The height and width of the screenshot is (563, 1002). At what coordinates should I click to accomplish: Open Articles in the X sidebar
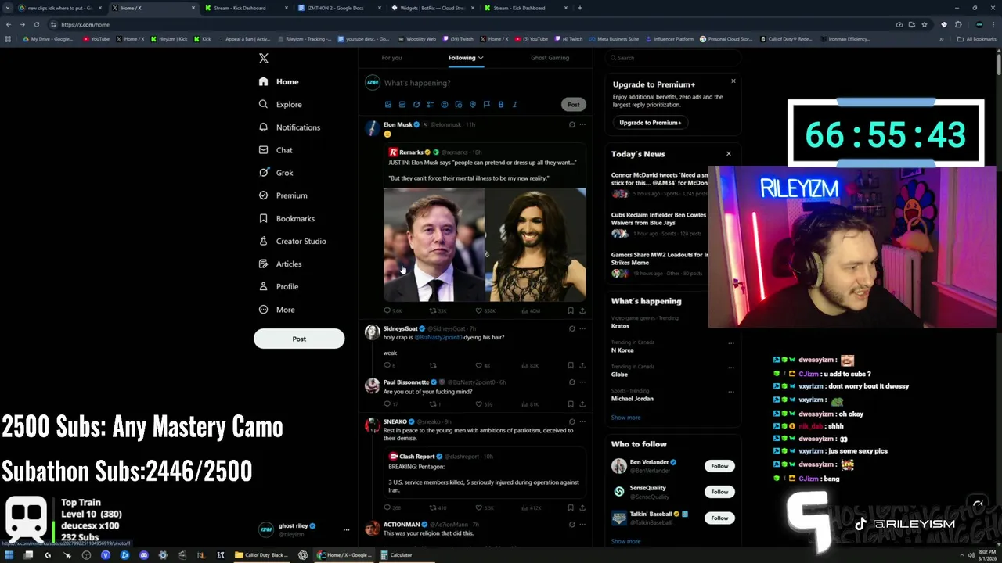point(280,264)
